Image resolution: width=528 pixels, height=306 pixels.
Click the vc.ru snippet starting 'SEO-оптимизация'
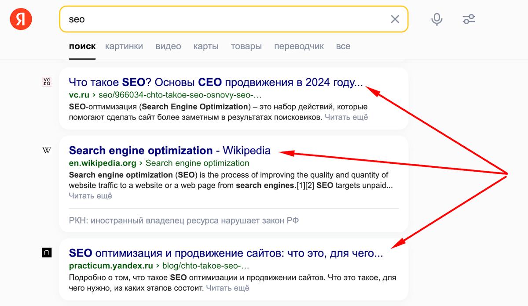(218, 112)
